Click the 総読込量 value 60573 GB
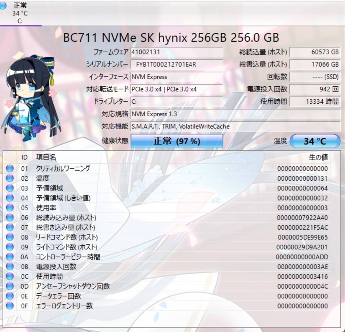The height and width of the screenshot is (332, 345). click(x=315, y=52)
